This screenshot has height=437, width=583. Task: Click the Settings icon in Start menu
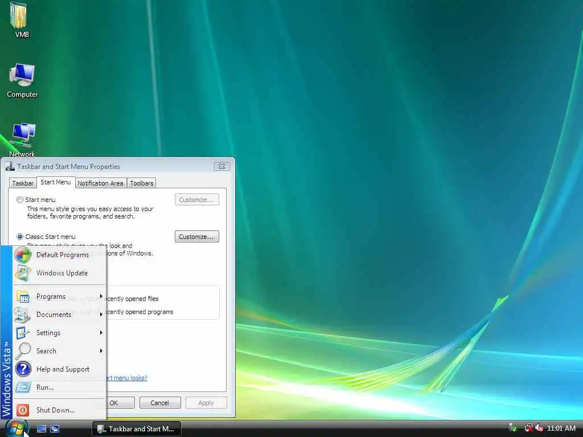[23, 333]
